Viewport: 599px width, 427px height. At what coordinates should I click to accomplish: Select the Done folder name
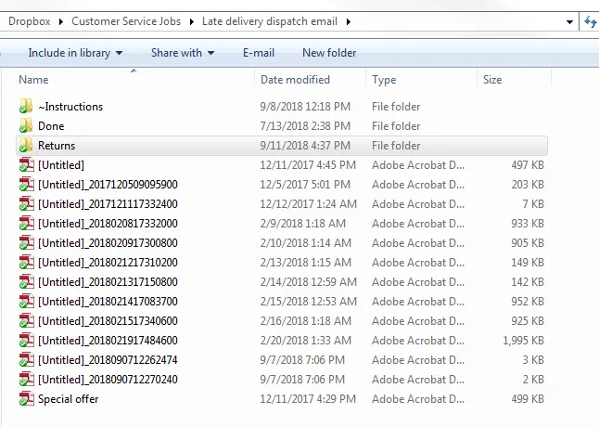pyautogui.click(x=51, y=126)
